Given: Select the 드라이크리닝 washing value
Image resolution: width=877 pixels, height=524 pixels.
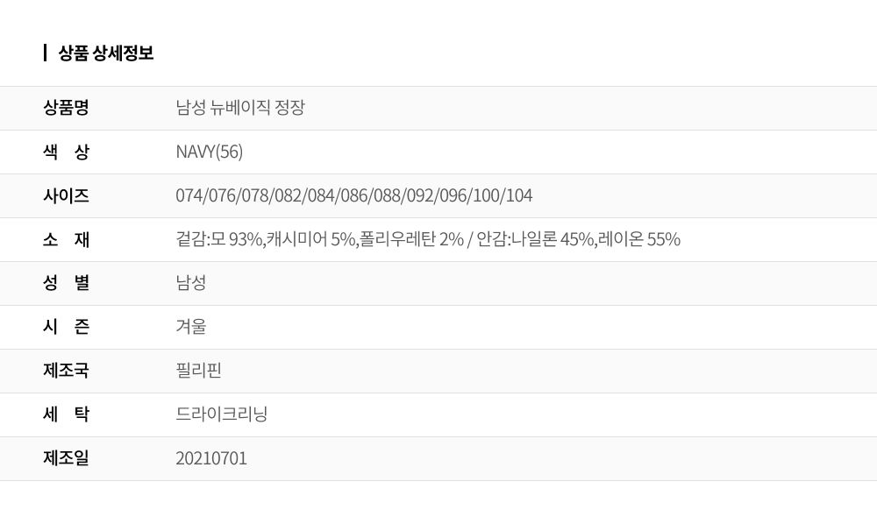Looking at the screenshot, I should (x=221, y=414).
